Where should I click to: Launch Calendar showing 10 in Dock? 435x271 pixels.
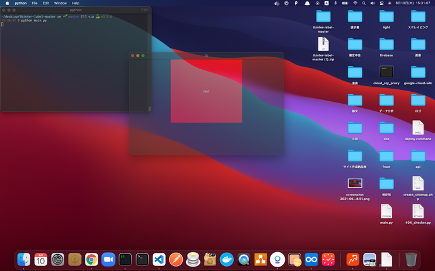pyautogui.click(x=41, y=260)
